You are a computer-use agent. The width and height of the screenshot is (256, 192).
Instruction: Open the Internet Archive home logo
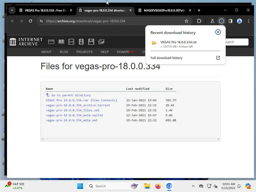[26, 42]
